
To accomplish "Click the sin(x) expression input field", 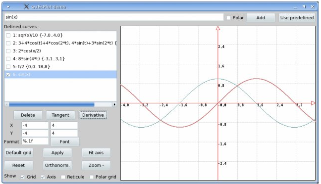I will pos(114,17).
